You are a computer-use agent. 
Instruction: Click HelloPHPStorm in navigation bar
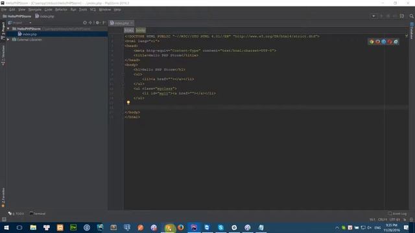click(x=17, y=16)
